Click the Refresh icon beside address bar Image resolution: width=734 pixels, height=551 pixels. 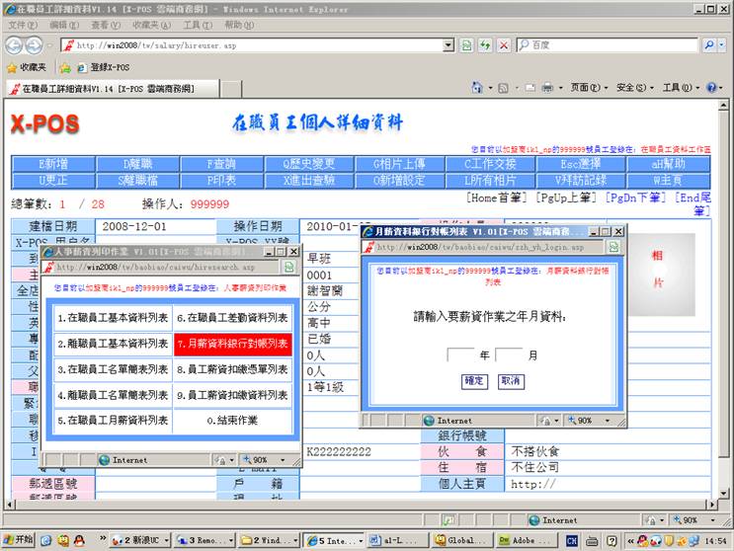485,45
